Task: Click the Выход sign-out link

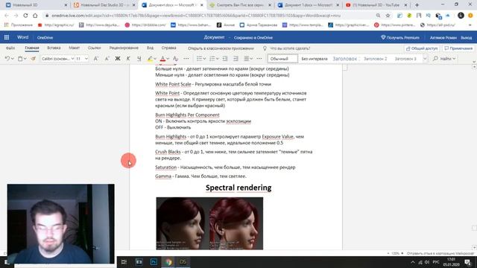Action: click(x=466, y=38)
